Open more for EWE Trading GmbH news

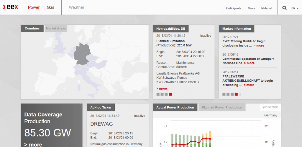point(259,46)
